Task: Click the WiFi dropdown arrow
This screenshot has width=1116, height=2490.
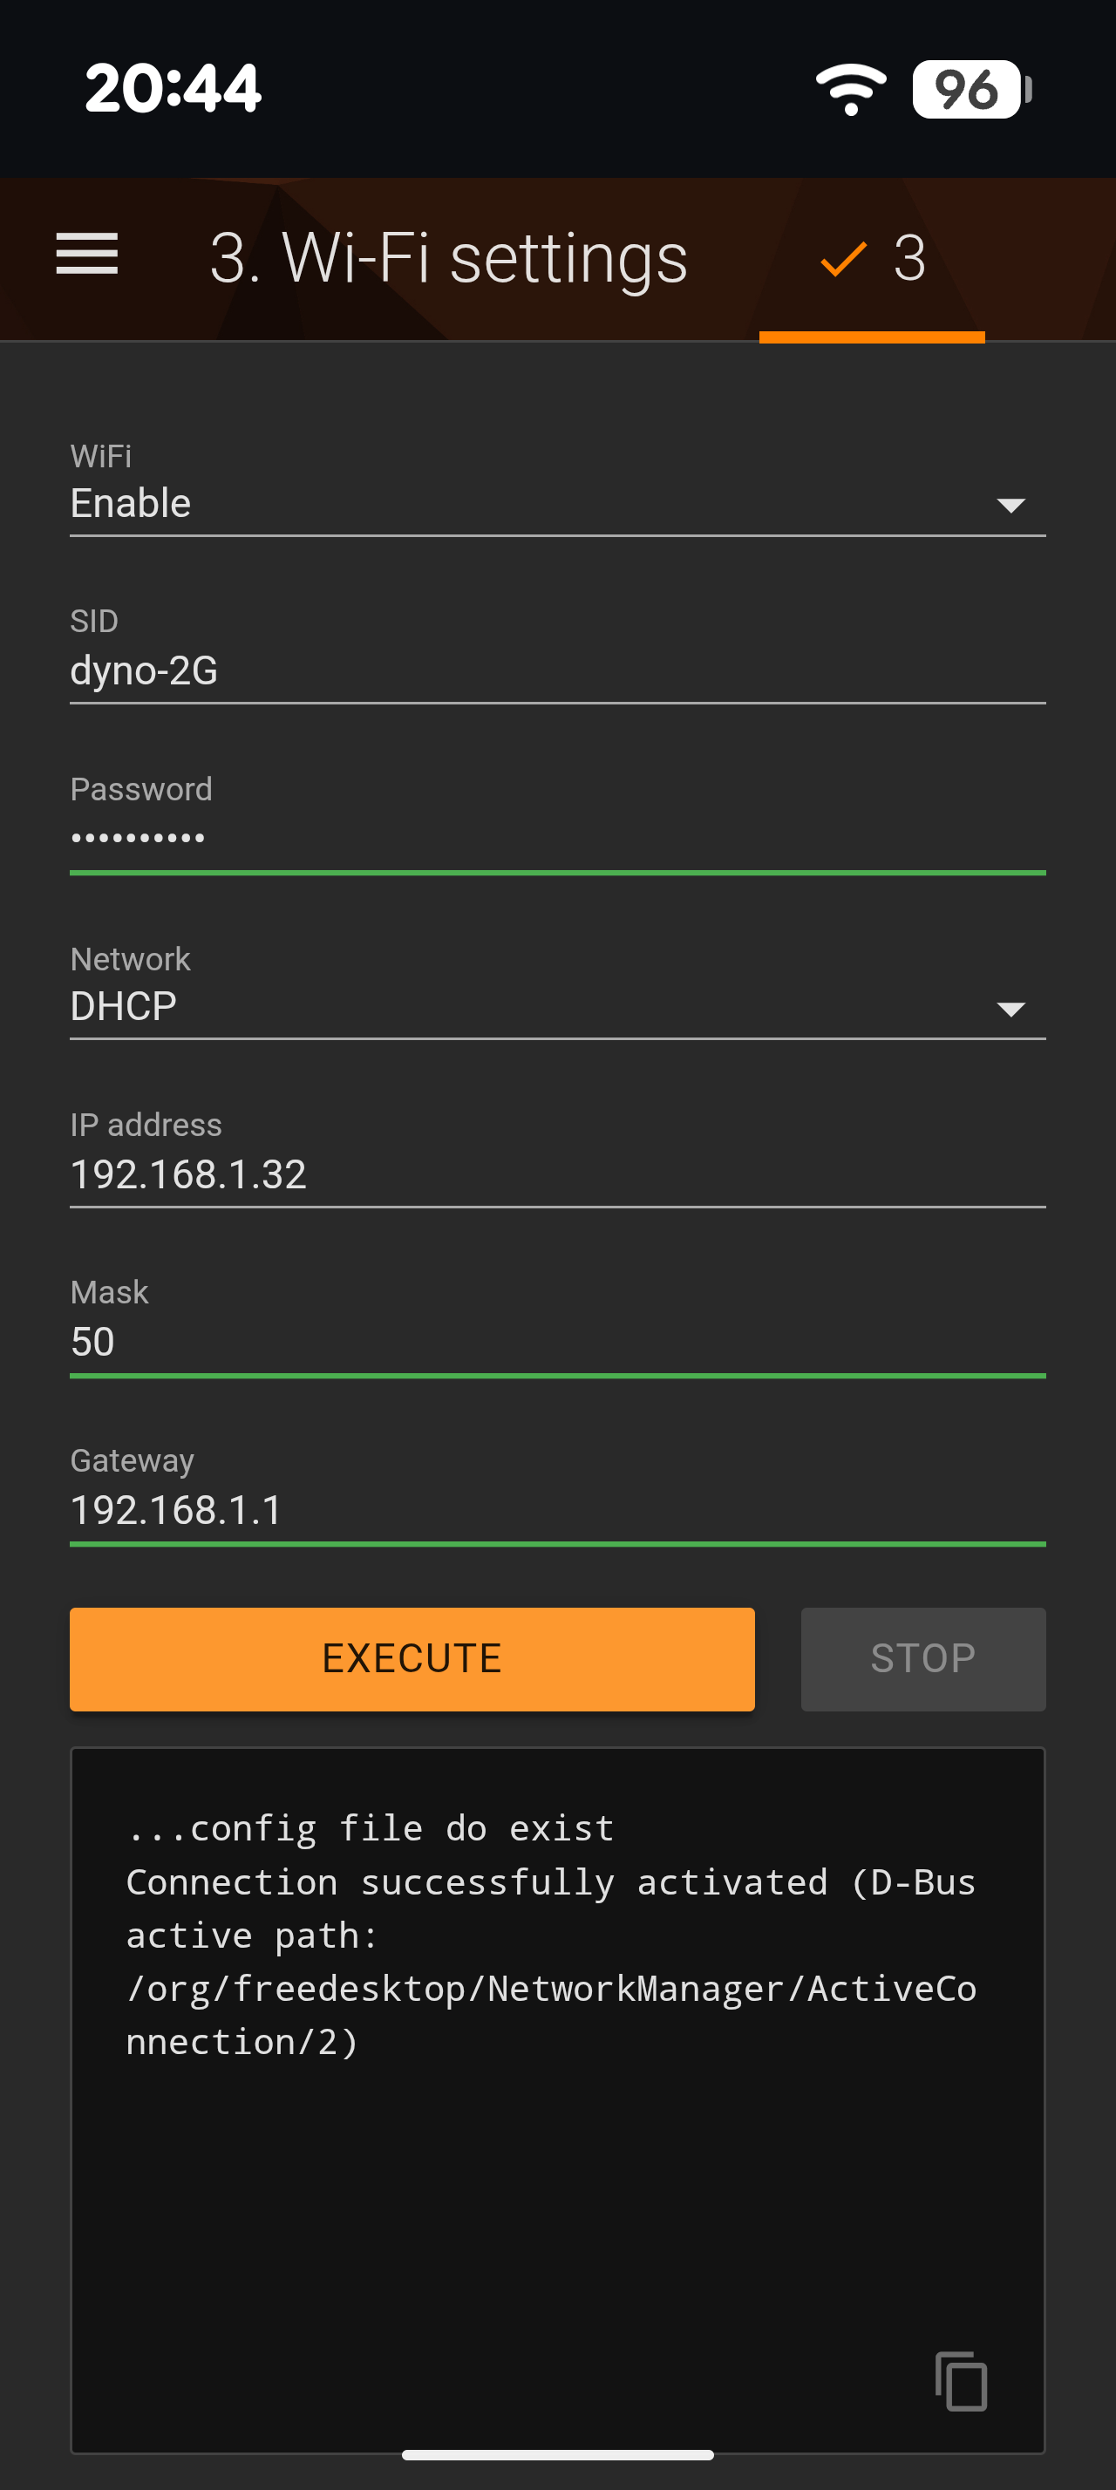Action: [1011, 505]
